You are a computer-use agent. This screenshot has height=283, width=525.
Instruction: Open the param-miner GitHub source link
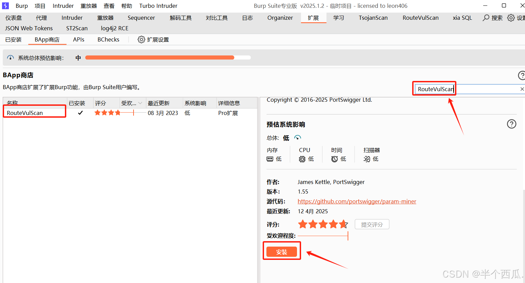click(x=357, y=201)
